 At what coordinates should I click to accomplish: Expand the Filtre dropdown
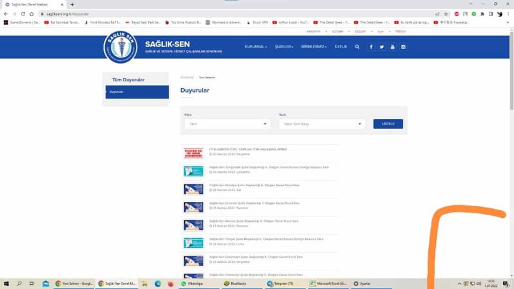[227, 124]
